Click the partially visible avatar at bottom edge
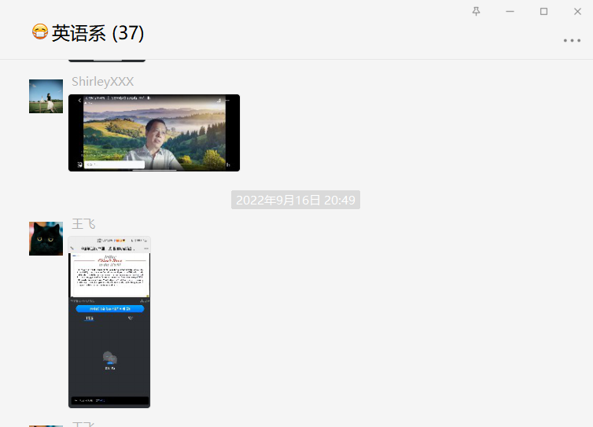593x427 pixels. point(46,425)
